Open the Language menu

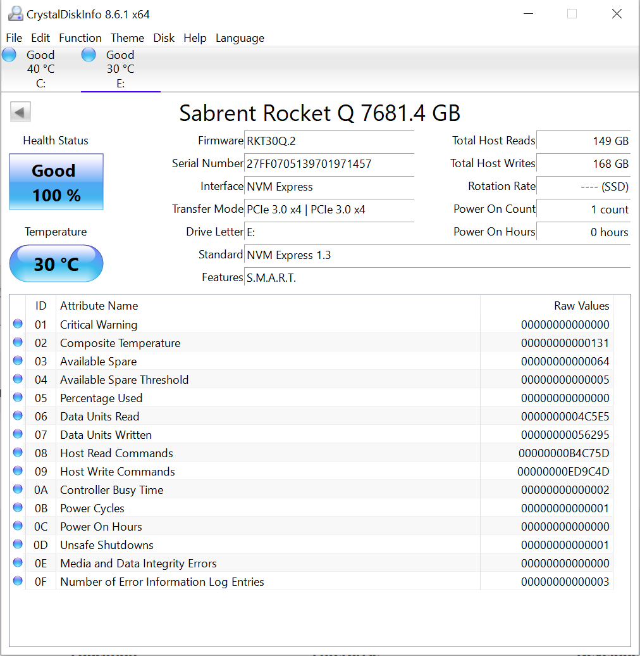240,38
